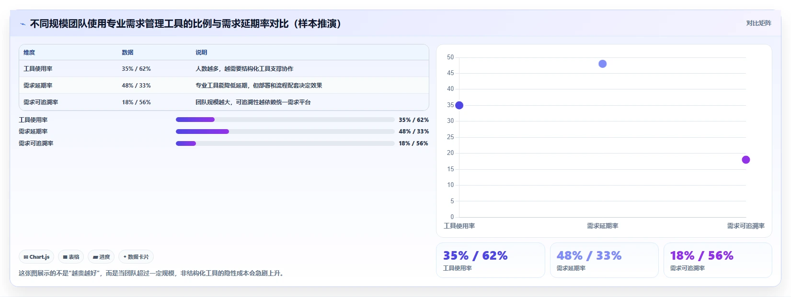Click the scatter point for 工具使用率 at 35
Image resolution: width=791 pixels, height=297 pixels.
point(459,105)
